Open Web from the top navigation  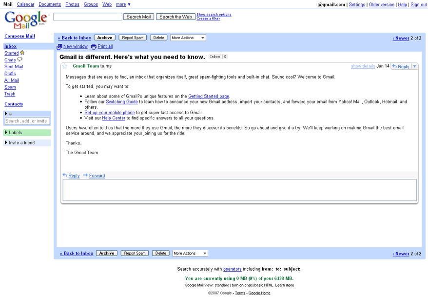click(x=107, y=4)
